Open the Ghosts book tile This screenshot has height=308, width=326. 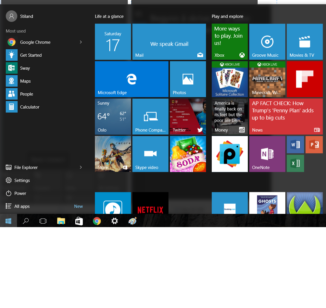(267, 203)
